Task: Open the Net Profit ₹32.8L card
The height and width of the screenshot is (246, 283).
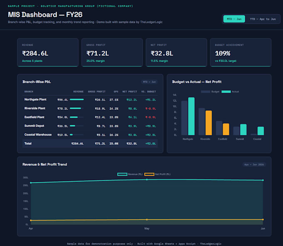Action: [x=176, y=52]
